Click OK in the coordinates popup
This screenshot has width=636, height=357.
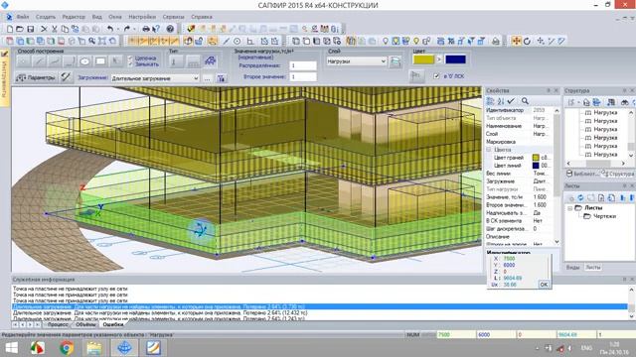tap(544, 285)
